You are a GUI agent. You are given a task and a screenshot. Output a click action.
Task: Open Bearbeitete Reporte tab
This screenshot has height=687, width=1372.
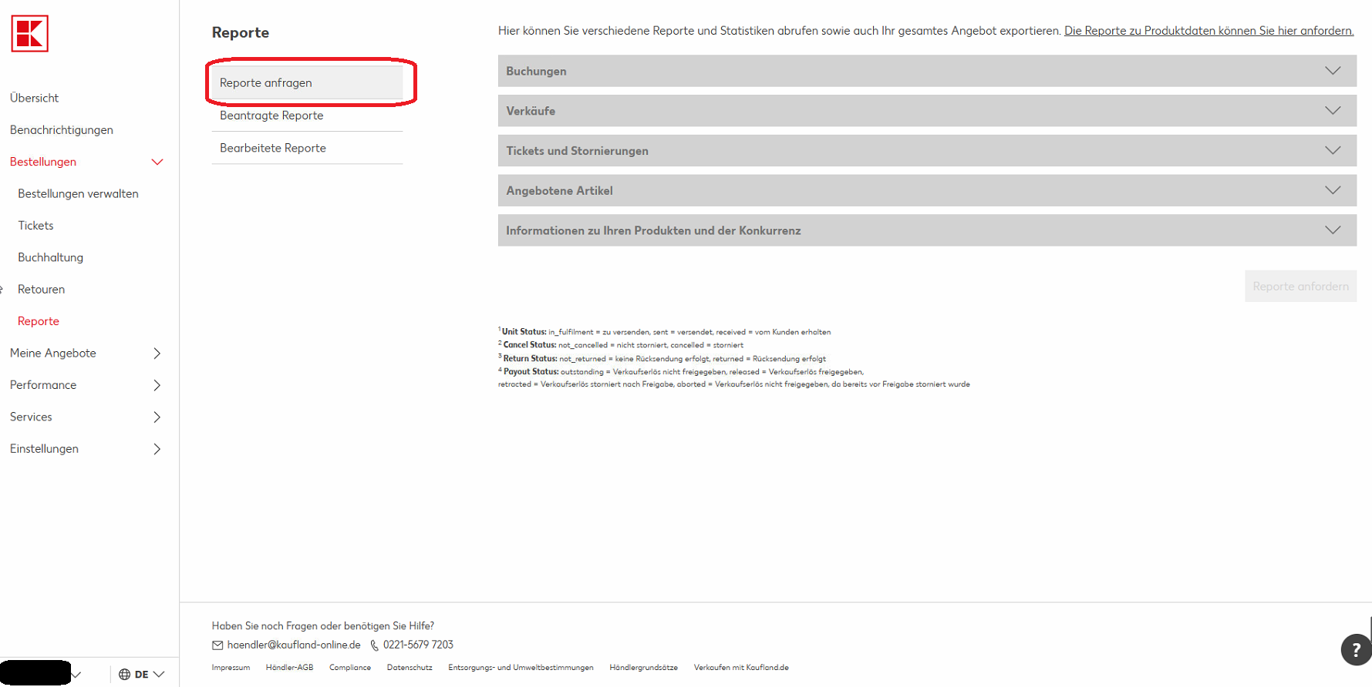pos(273,148)
